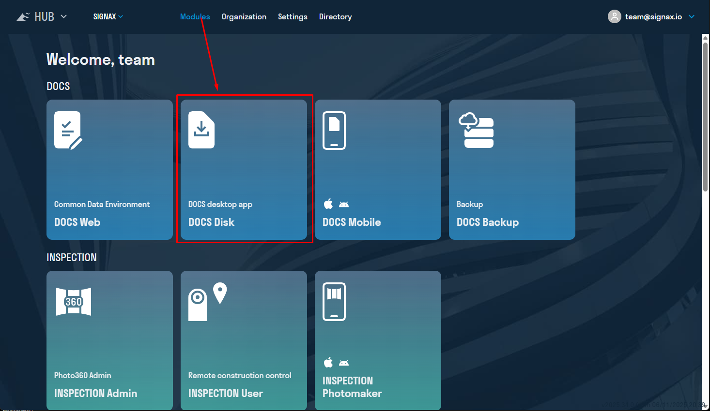710x411 pixels.
Task: Click the Photo360 Admin label
Action: [x=83, y=375]
